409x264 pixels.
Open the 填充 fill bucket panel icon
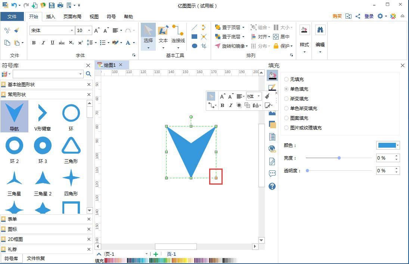click(x=272, y=75)
